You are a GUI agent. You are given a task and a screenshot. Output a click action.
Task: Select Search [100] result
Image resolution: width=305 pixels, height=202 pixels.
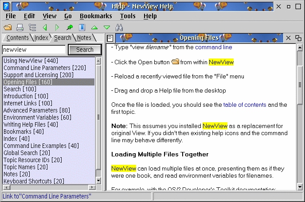(49, 89)
